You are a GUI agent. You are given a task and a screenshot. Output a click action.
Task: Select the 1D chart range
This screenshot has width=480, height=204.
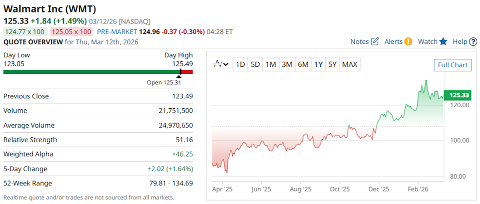(x=240, y=64)
